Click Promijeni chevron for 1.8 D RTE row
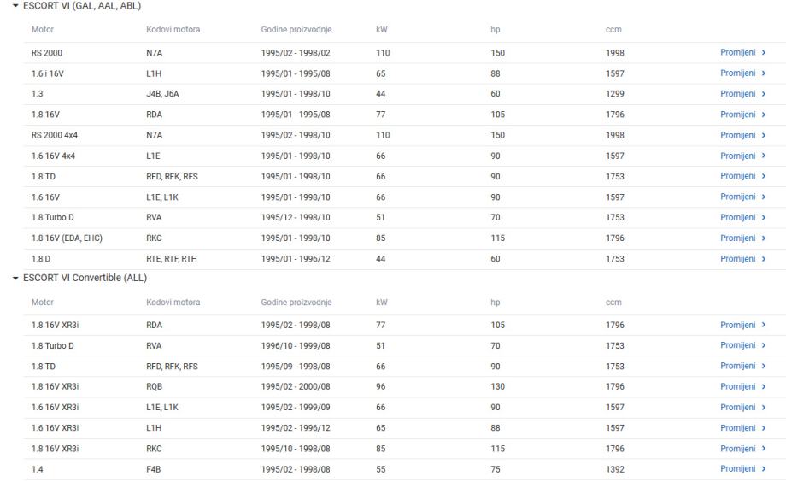 point(762,258)
